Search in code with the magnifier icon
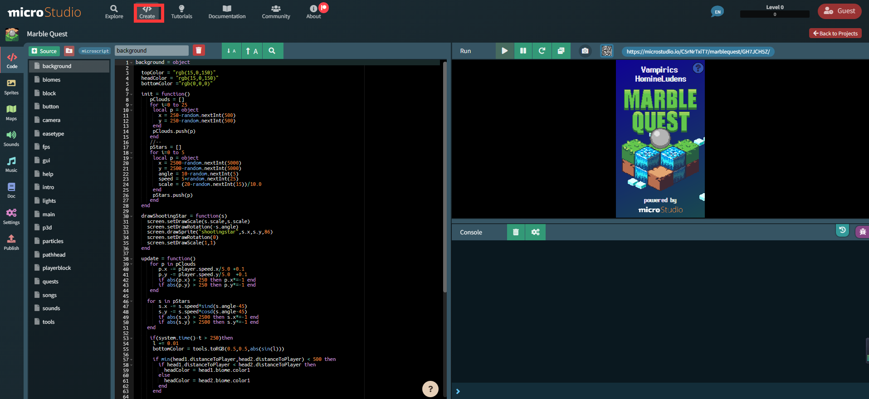The height and width of the screenshot is (399, 869). 272,51
